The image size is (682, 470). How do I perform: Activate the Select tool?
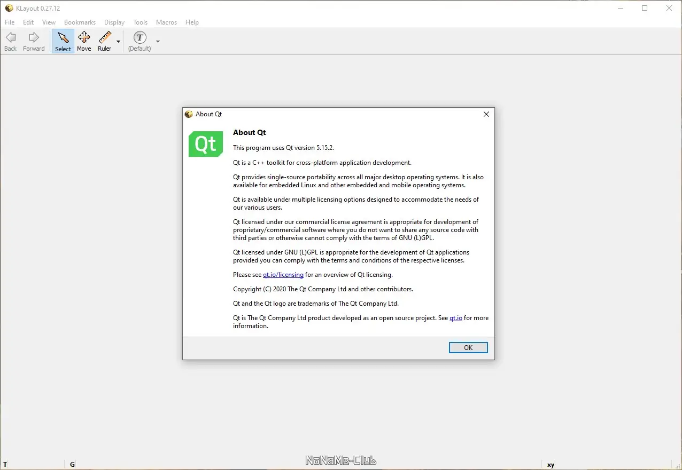[x=63, y=41]
